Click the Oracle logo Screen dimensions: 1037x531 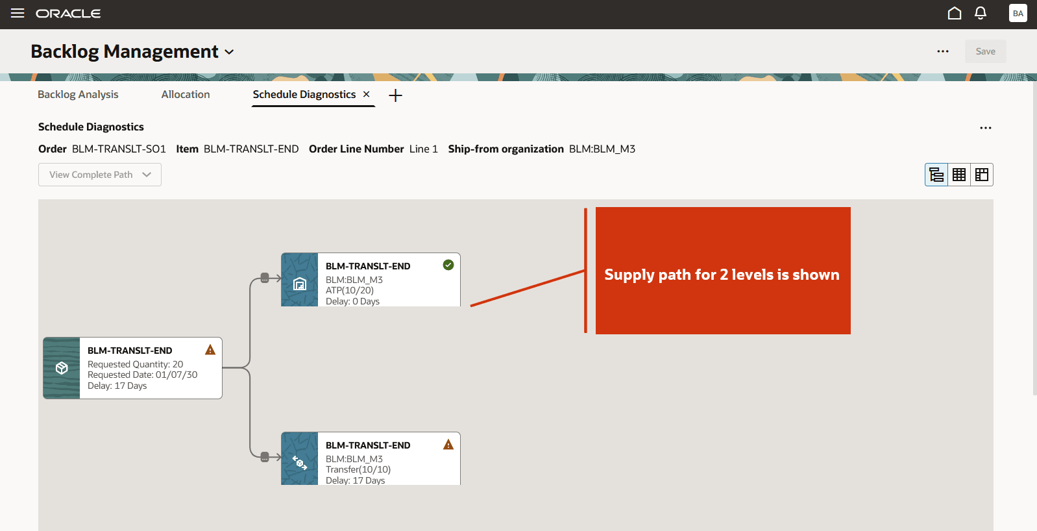tap(68, 14)
